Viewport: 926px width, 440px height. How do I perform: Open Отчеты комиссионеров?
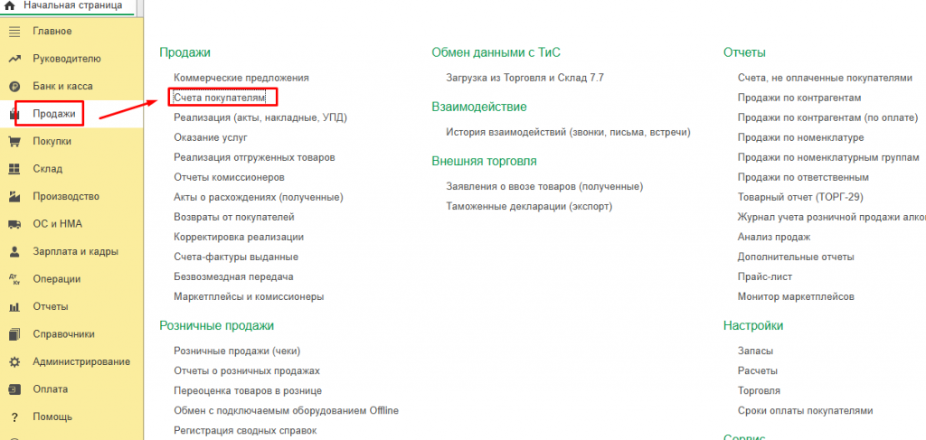pyautogui.click(x=230, y=177)
